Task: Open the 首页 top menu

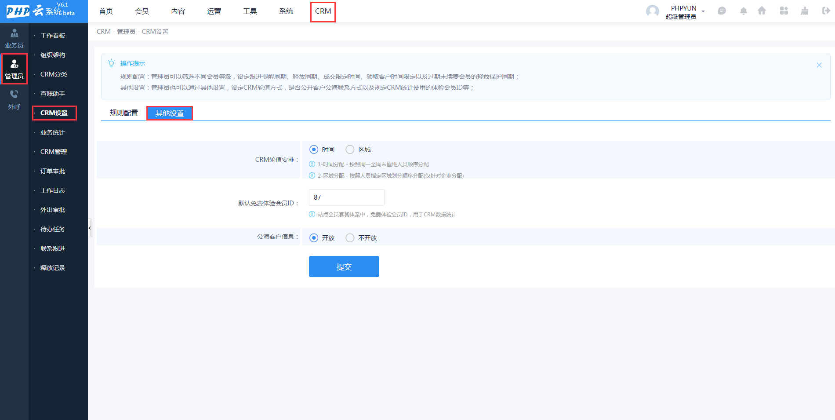Action: pos(106,11)
